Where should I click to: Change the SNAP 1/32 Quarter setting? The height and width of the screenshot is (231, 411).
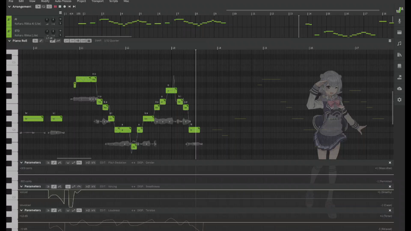pyautogui.click(x=112, y=41)
